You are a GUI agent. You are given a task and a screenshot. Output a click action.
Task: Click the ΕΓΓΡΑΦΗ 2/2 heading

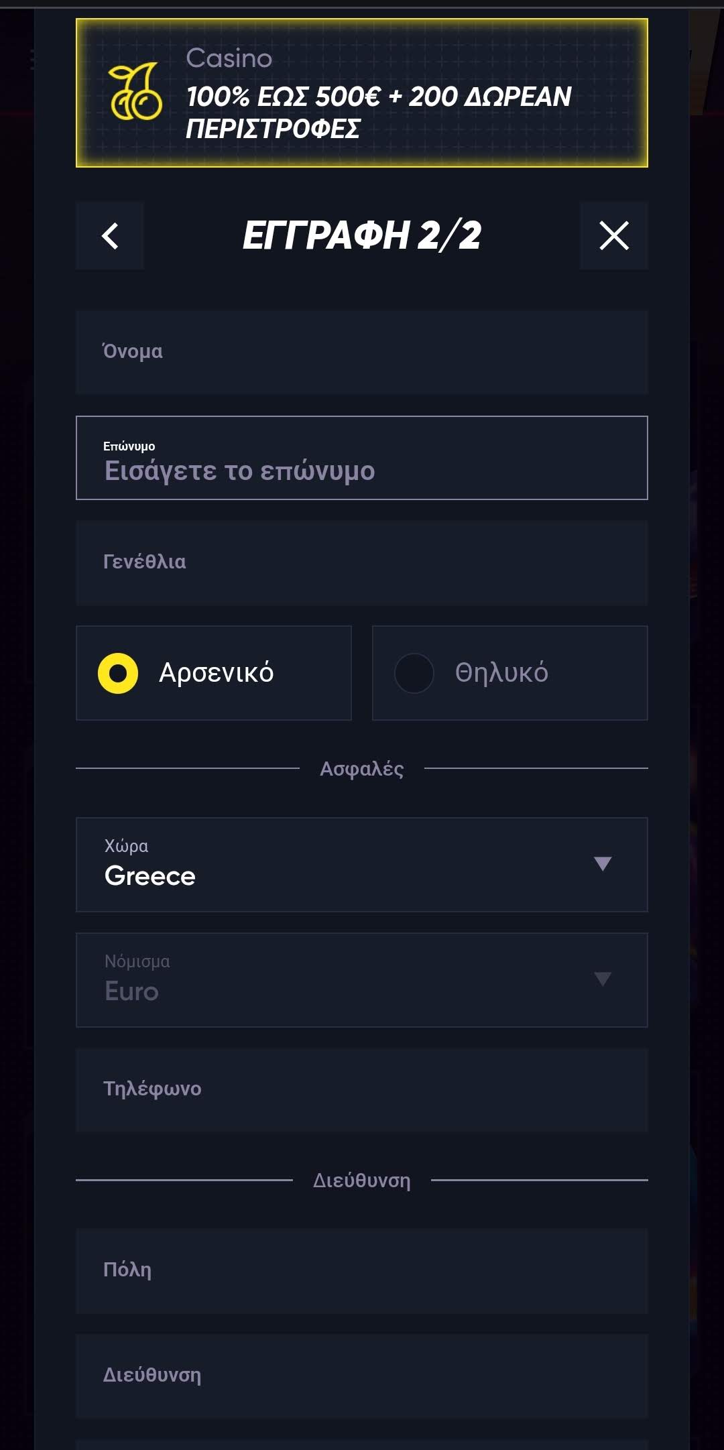click(362, 236)
